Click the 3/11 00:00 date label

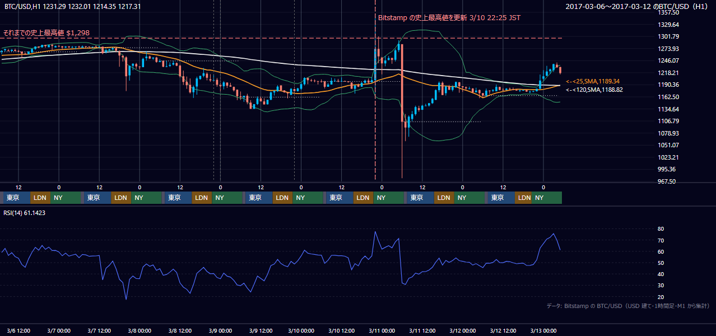pos(382,330)
